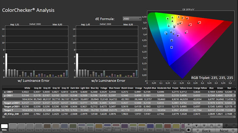Click the 'ColorChecker® Analysis' title
Viewport: 238px width, 133px height.
click(28, 10)
